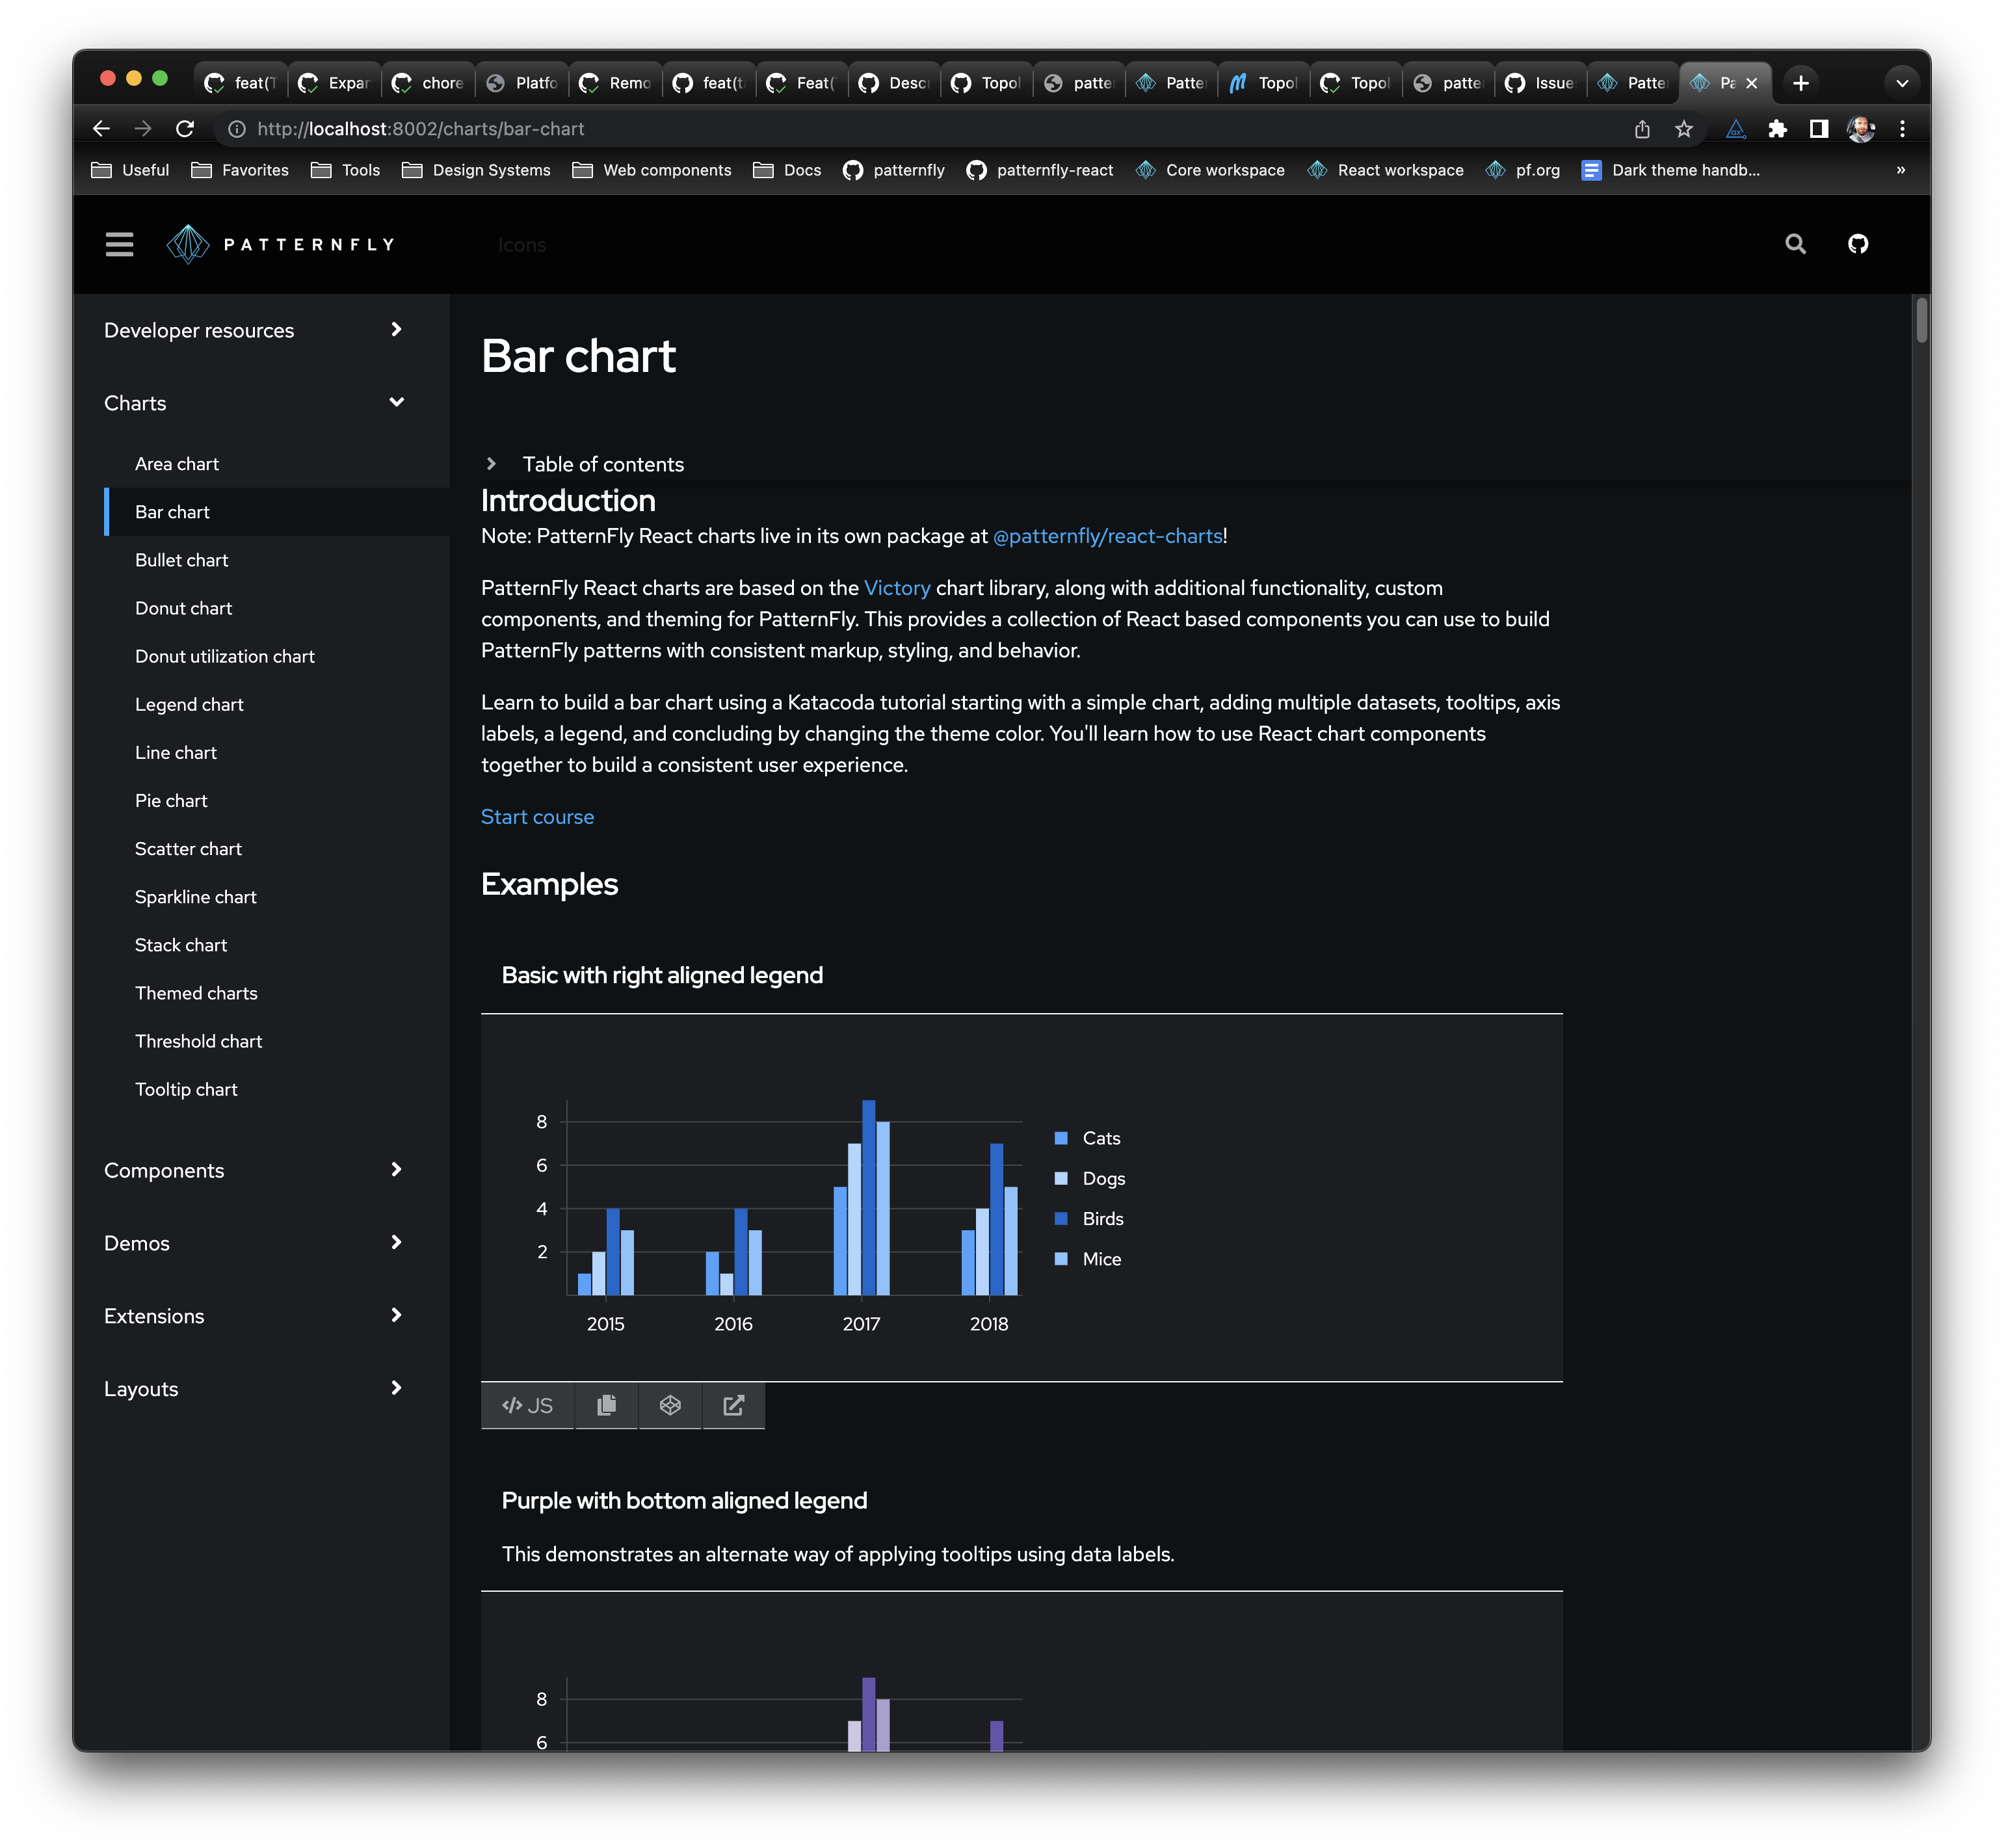This screenshot has height=1848, width=2004.
Task: Open the browser extensions puzzle icon
Action: point(1777,129)
